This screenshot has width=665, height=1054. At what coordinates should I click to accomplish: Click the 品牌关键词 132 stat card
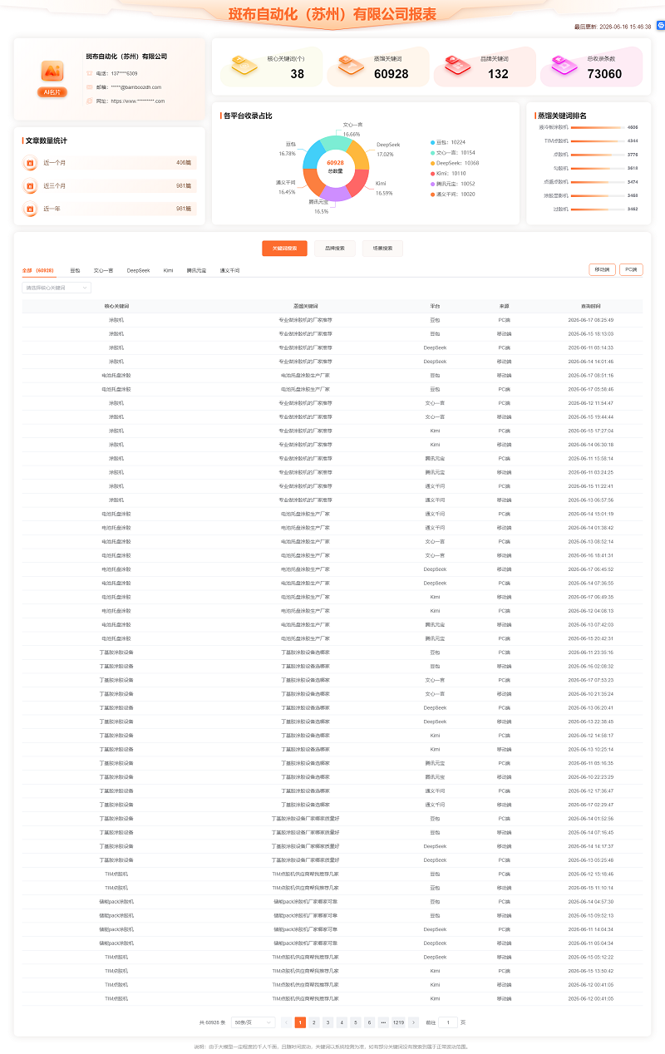(485, 66)
